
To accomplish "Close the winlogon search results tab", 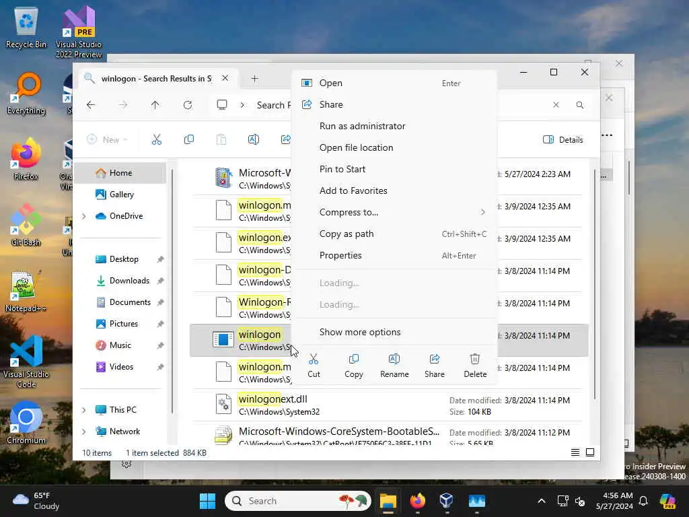I will pos(225,78).
